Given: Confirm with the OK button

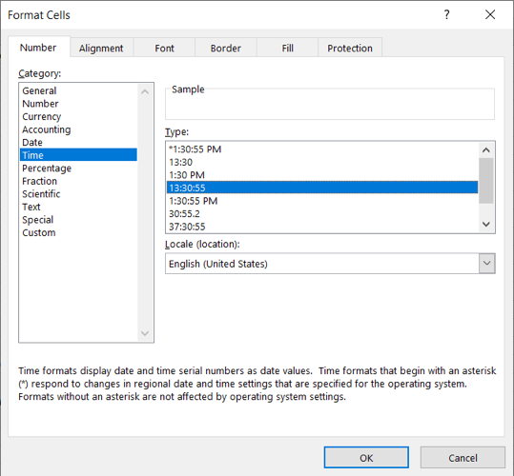Looking at the screenshot, I should point(366,457).
